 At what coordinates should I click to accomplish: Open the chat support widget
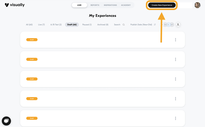[6, 121]
